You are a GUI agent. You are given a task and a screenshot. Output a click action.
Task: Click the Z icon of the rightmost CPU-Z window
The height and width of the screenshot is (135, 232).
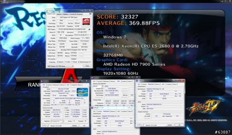pyautogui.click(x=137, y=81)
